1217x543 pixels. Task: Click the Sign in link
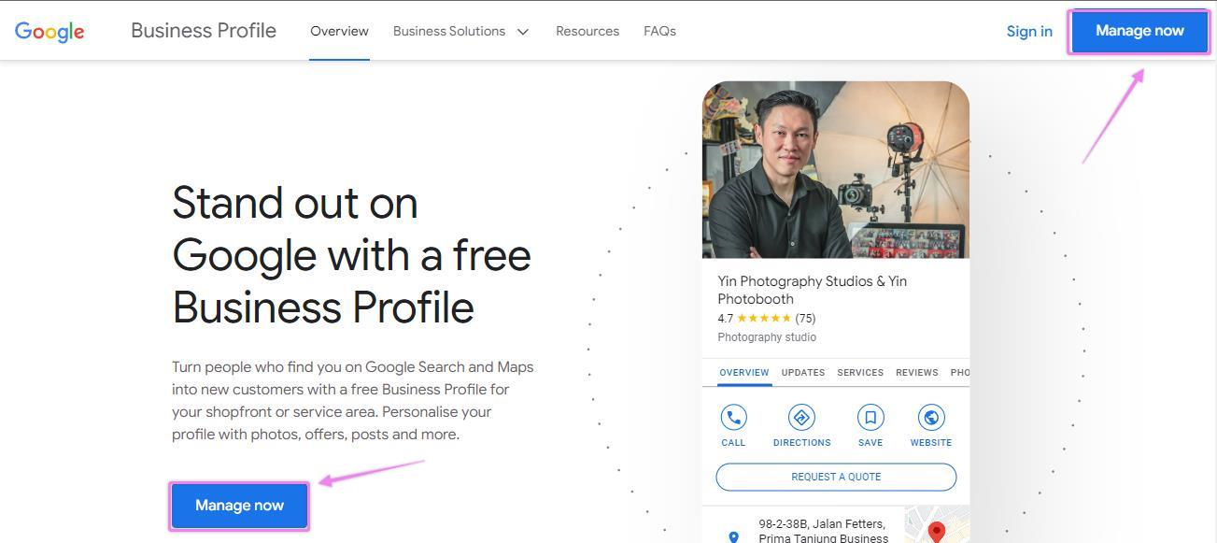coord(1029,31)
